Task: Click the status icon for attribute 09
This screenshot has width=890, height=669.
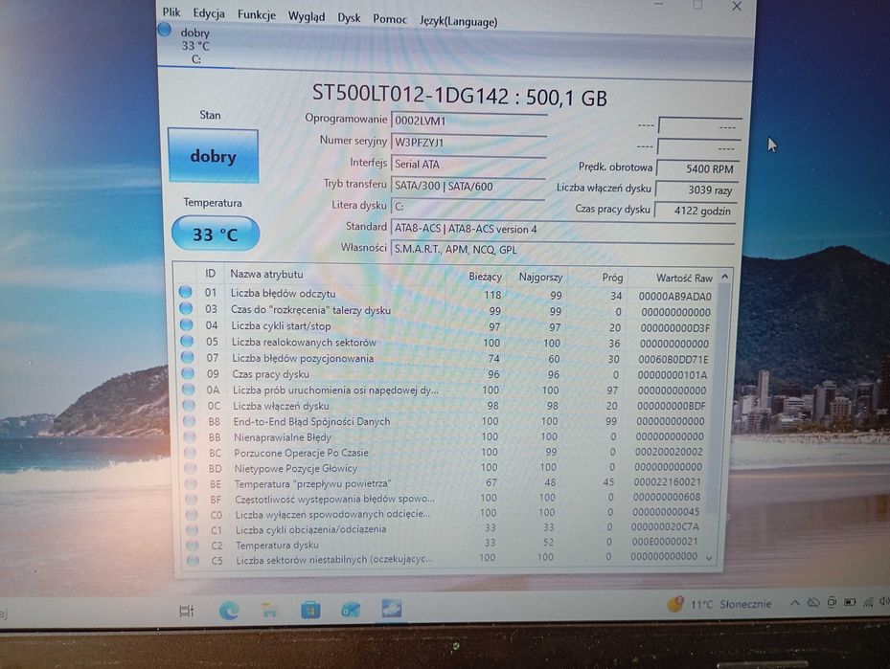Action: click(x=188, y=373)
